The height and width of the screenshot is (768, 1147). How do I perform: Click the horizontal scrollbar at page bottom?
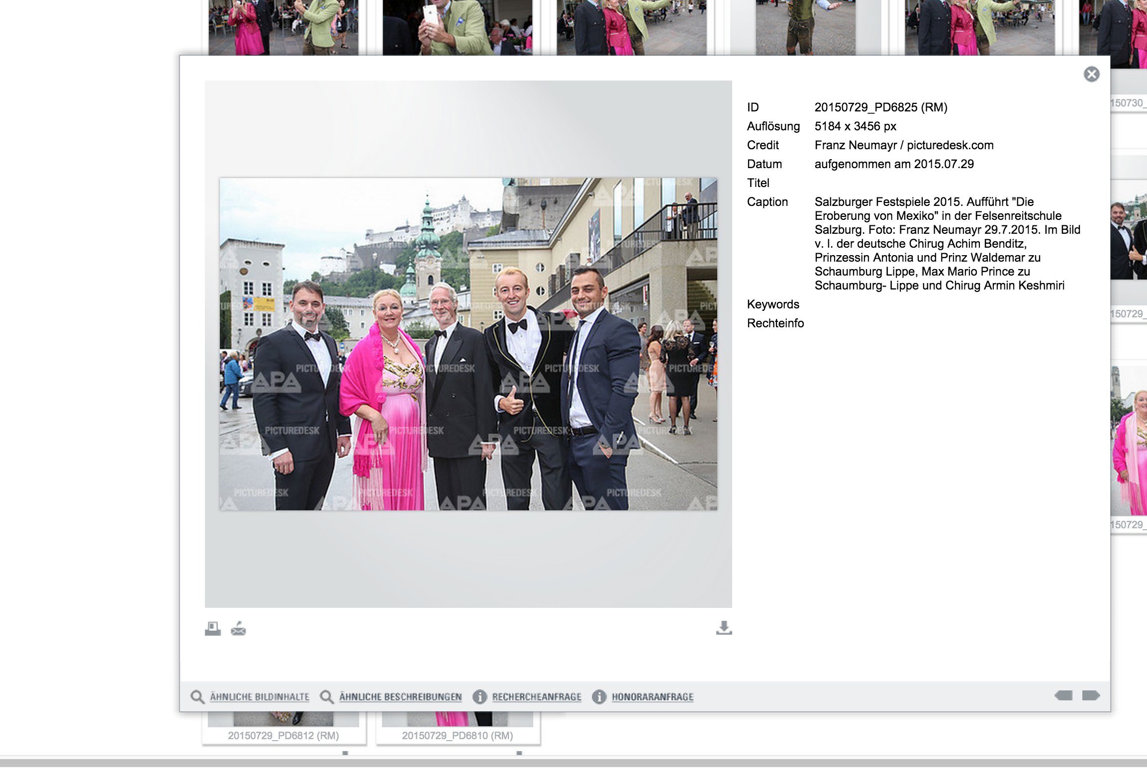573,763
